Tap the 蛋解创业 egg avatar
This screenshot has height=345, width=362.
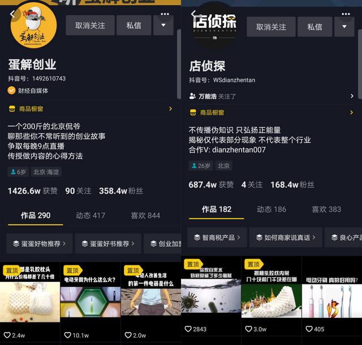[x=34, y=25]
